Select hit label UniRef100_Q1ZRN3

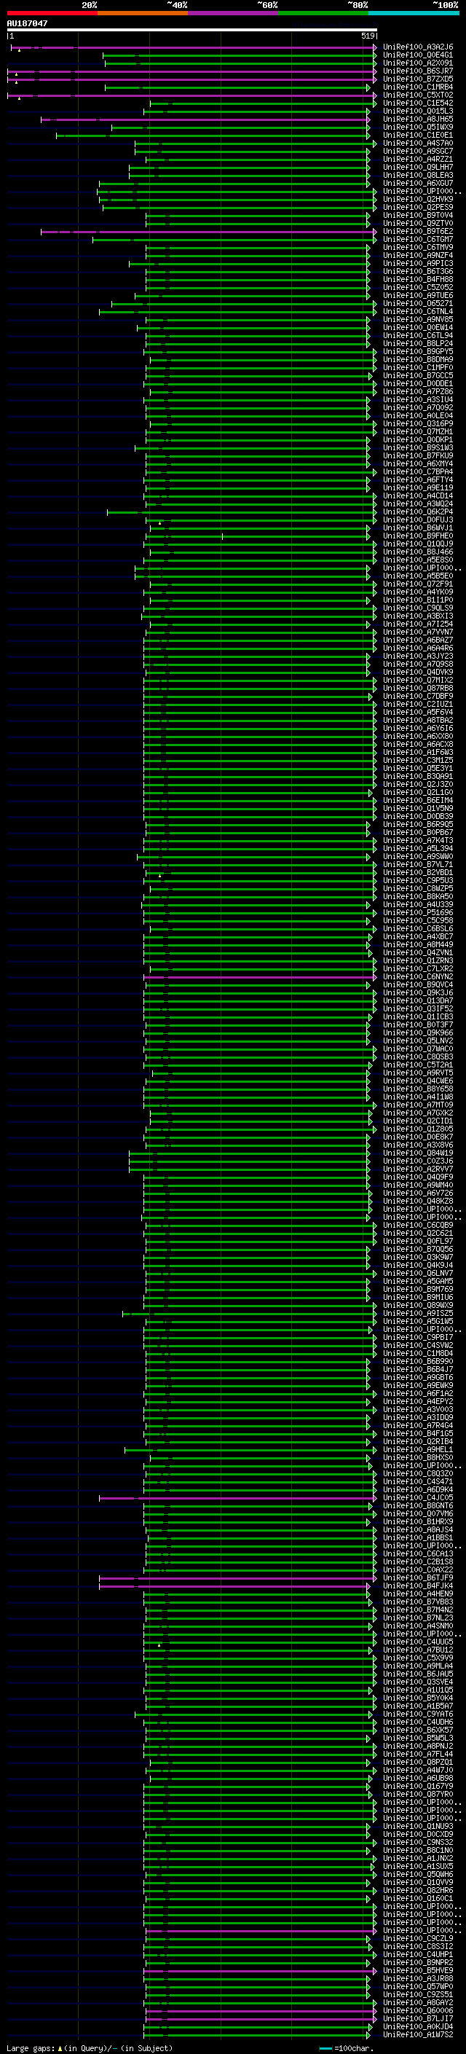(x=417, y=961)
